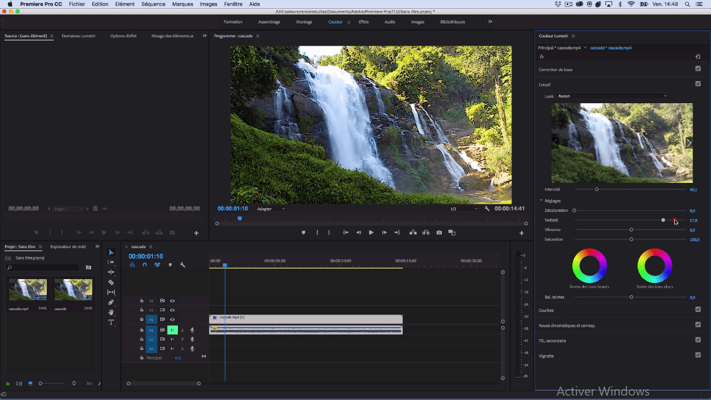
Task: Select the Razor tool in the toolbar
Action: point(111,282)
